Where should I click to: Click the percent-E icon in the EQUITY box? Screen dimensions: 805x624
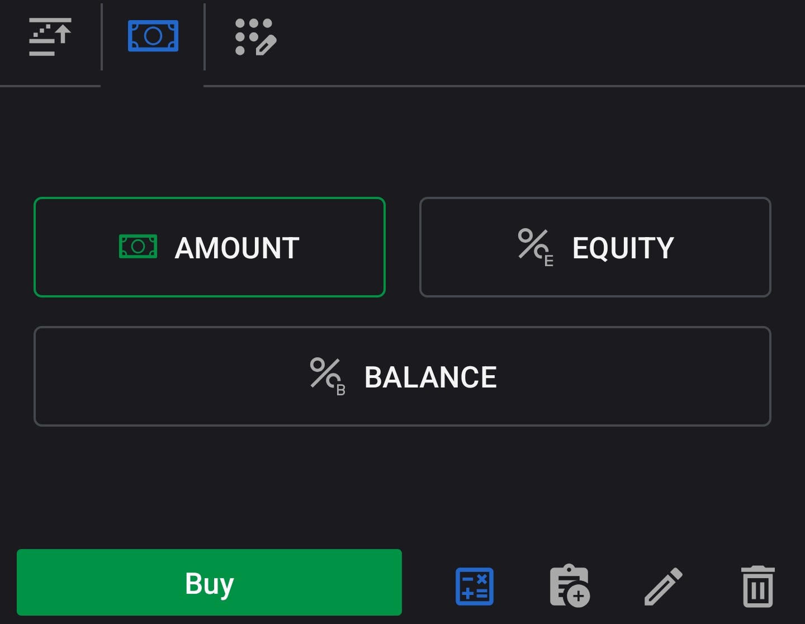534,247
